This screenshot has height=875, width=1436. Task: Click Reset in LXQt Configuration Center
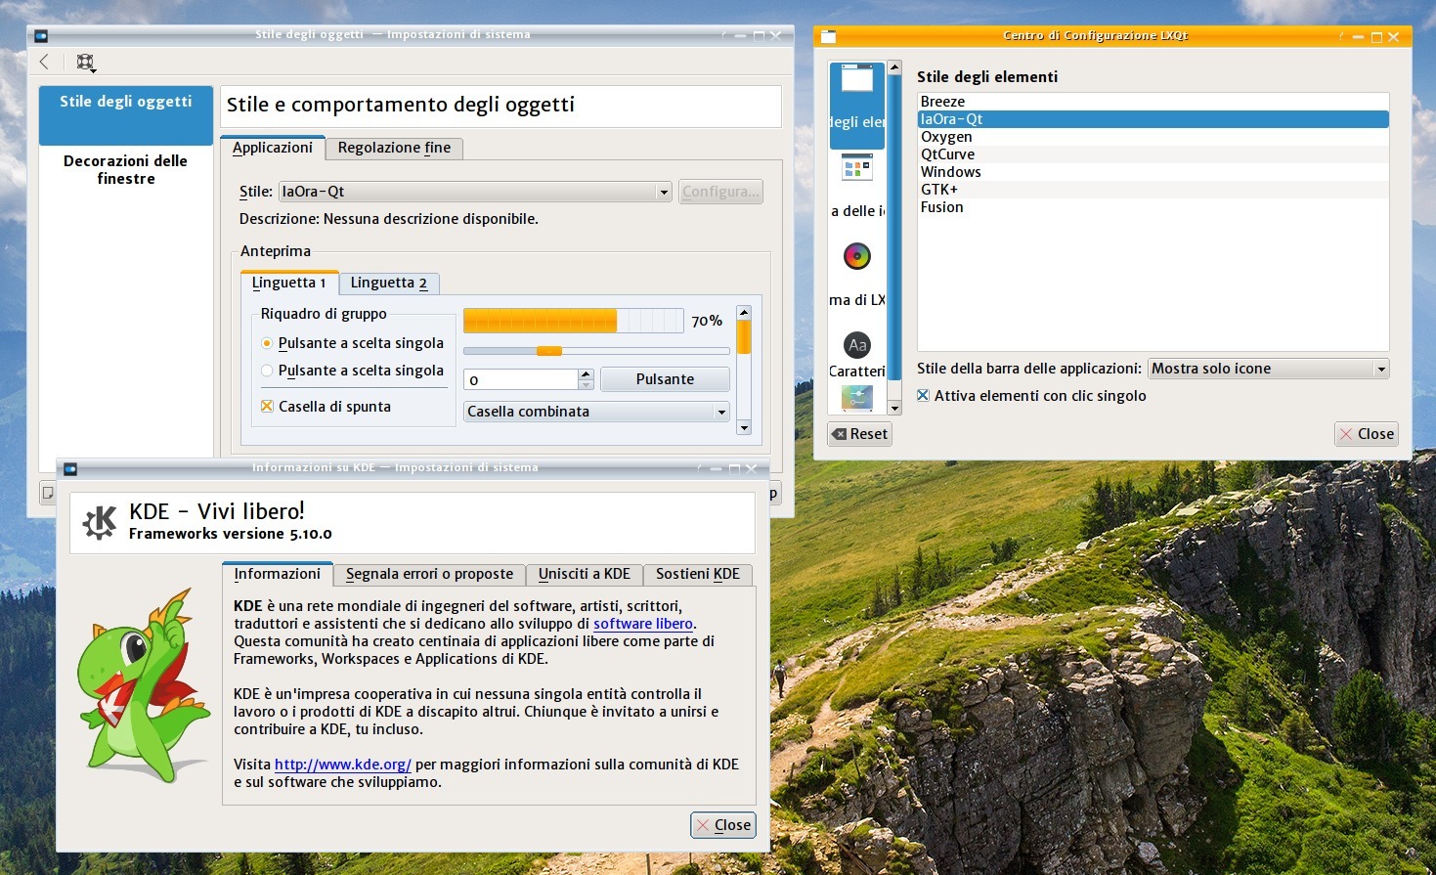click(859, 434)
